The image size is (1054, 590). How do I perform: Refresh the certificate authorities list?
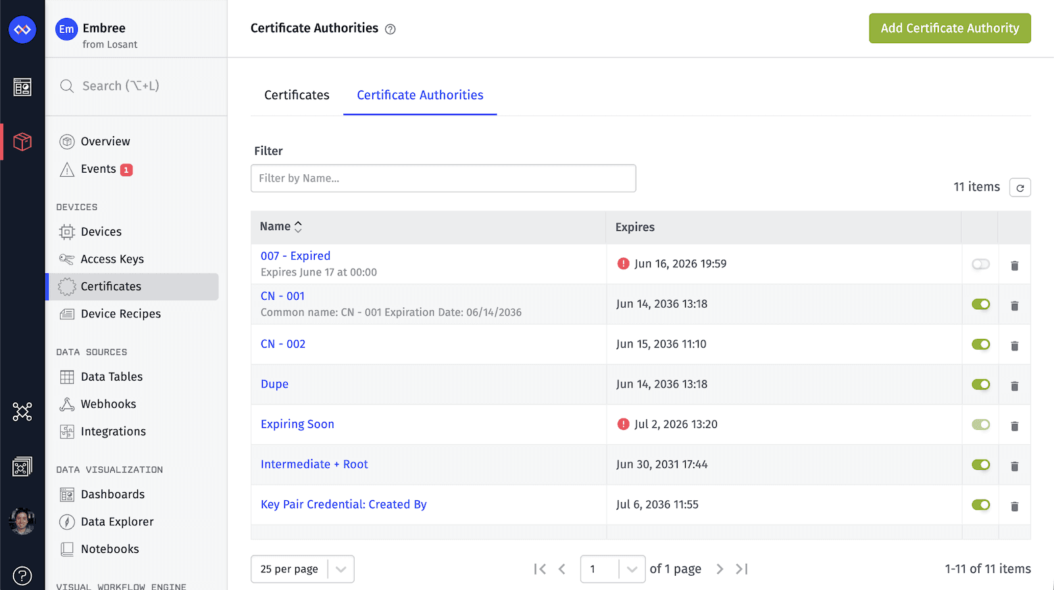pyautogui.click(x=1020, y=188)
